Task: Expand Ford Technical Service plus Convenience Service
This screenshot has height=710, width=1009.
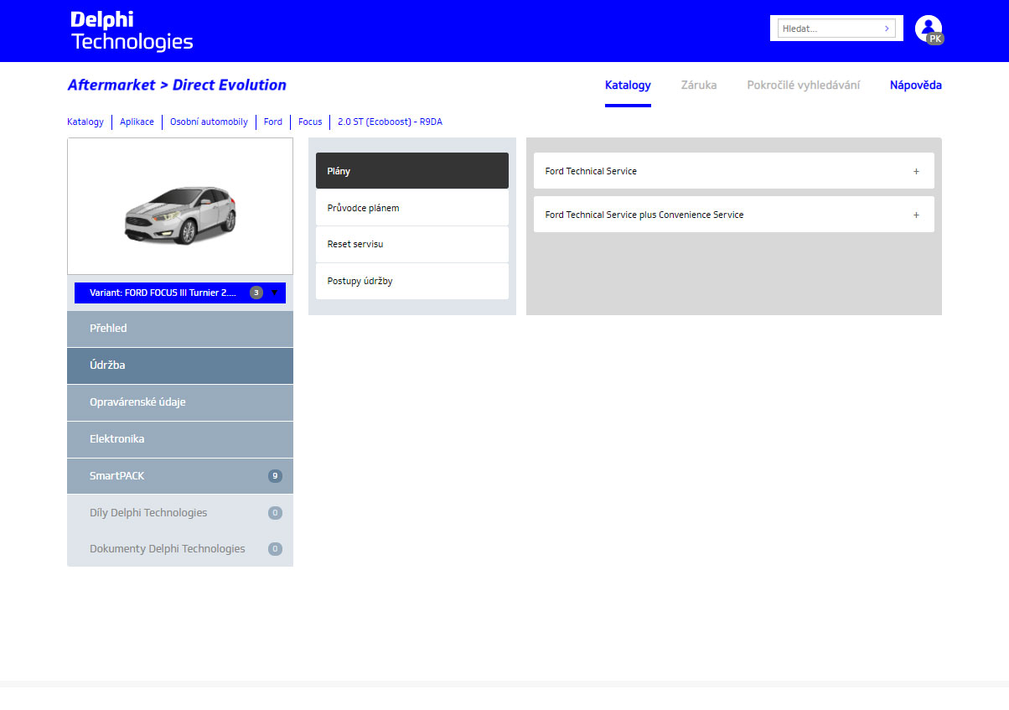Action: [733, 215]
